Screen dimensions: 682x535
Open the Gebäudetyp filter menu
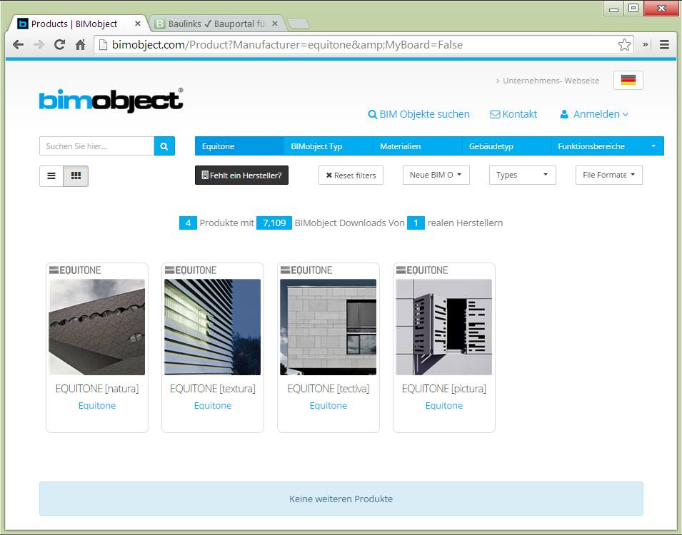click(x=506, y=146)
